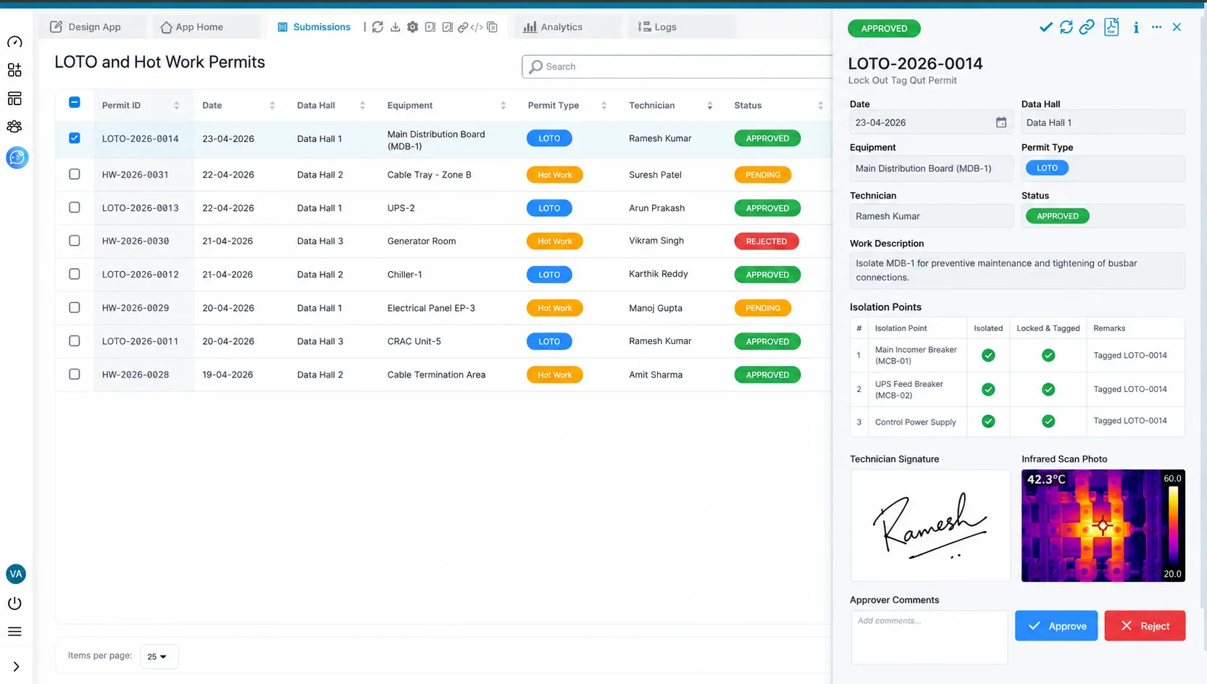The width and height of the screenshot is (1207, 684).
Task: Copy permit link from detail panel header
Action: 1086,27
